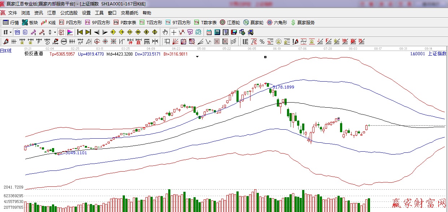
Task: Click the 六角形 hexagon chart icon
Action: point(277,22)
